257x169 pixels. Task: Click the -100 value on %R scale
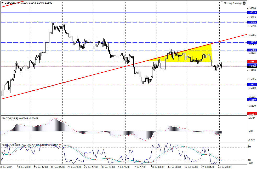251,163
